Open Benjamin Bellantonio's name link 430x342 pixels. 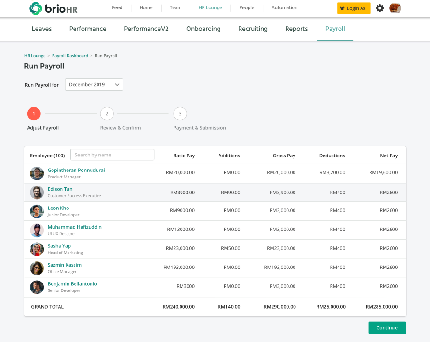tap(72, 284)
